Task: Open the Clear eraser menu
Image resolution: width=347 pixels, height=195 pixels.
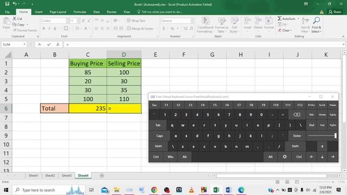Action: (285, 30)
